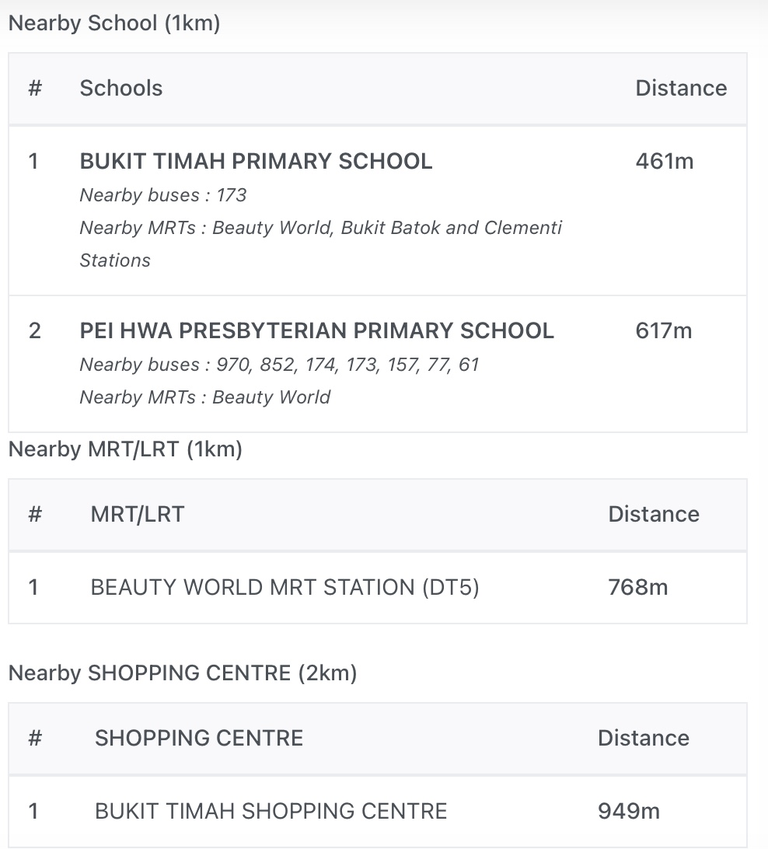Click the SHOPPING CENTRE column header
768x849 pixels.
pyautogui.click(x=198, y=738)
